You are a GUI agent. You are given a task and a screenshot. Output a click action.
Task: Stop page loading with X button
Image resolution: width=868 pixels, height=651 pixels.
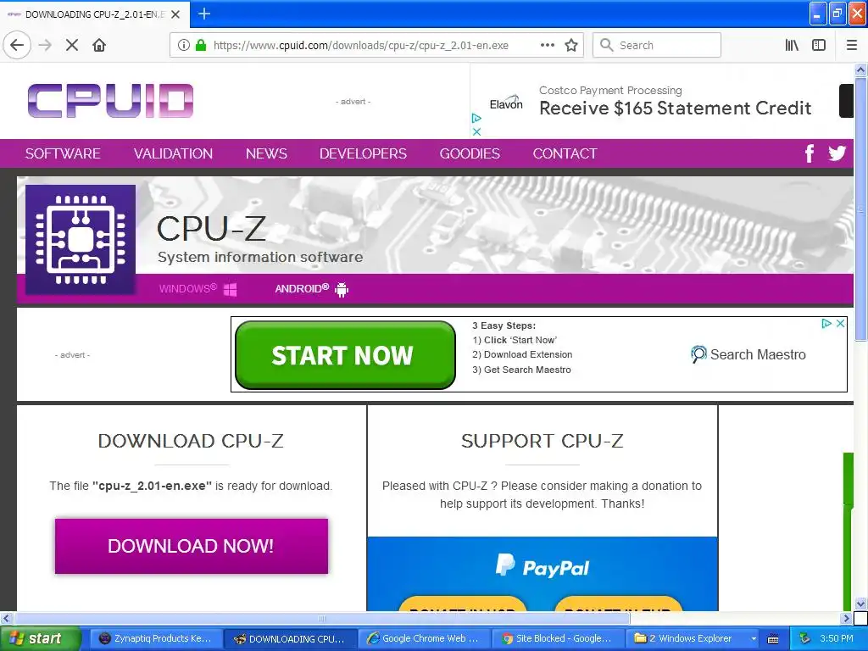pos(72,45)
